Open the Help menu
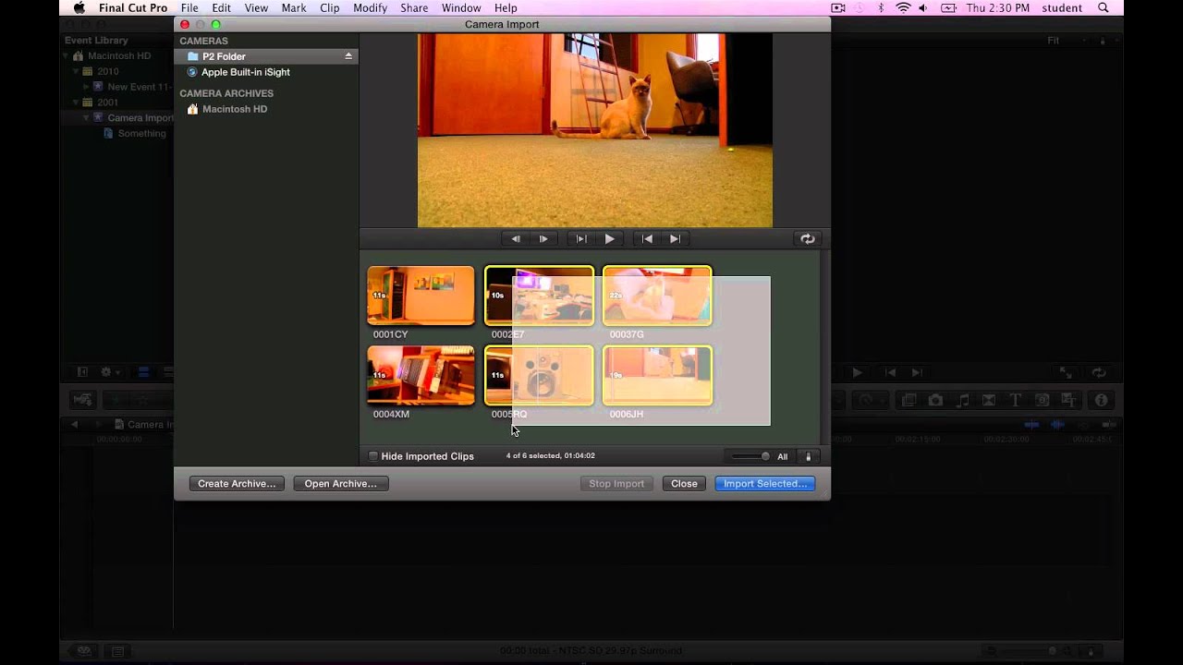The height and width of the screenshot is (665, 1183). pos(506,7)
